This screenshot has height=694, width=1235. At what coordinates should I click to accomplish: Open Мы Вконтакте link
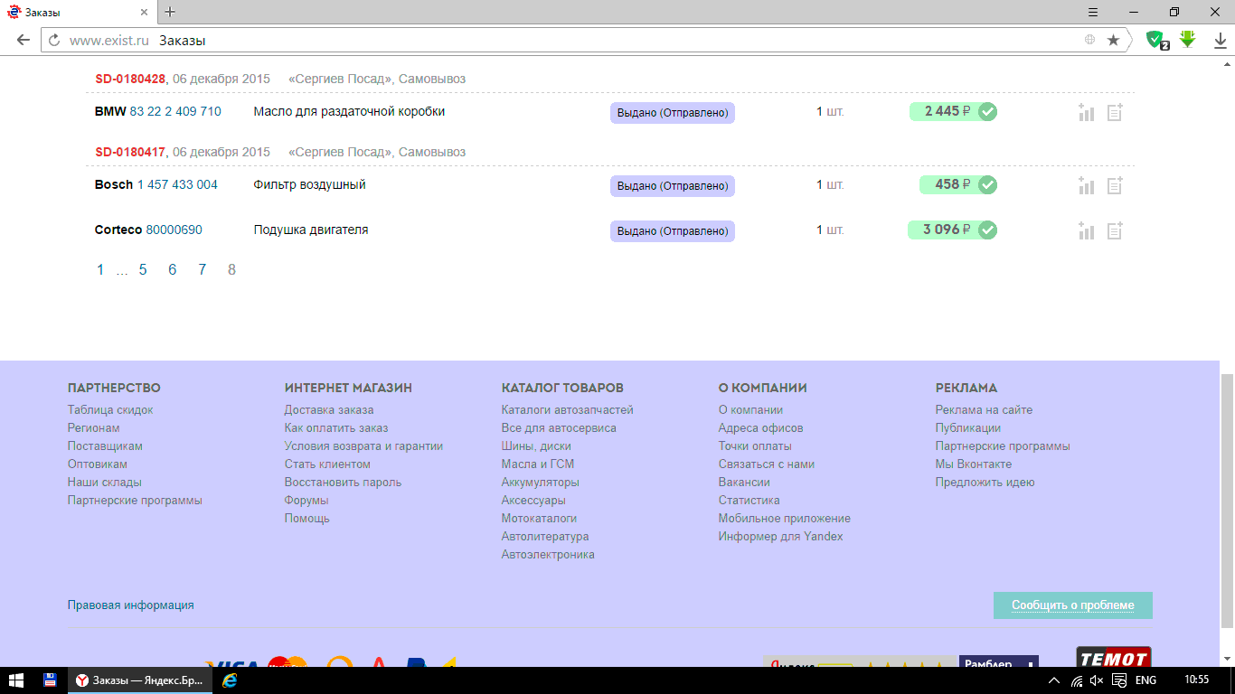(974, 464)
